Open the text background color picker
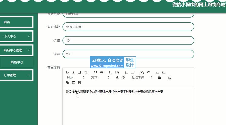The width and height of the screenshot is (226, 125). pos(123,77)
